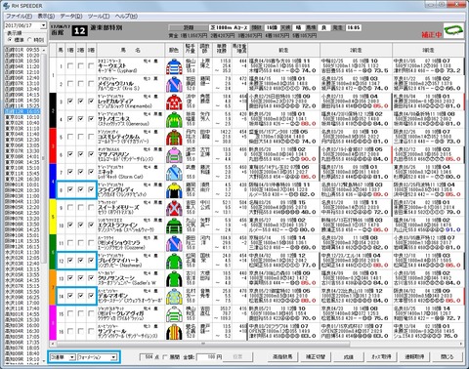This screenshot has height=369, width=469.
Task: Click horse name サンティール
Action: 112,331
